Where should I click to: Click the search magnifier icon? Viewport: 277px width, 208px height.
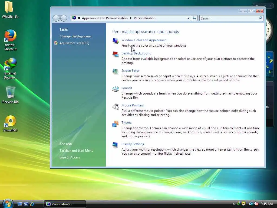coord(260,18)
